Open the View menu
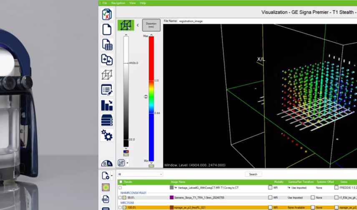357x210 pixels. point(133,3)
